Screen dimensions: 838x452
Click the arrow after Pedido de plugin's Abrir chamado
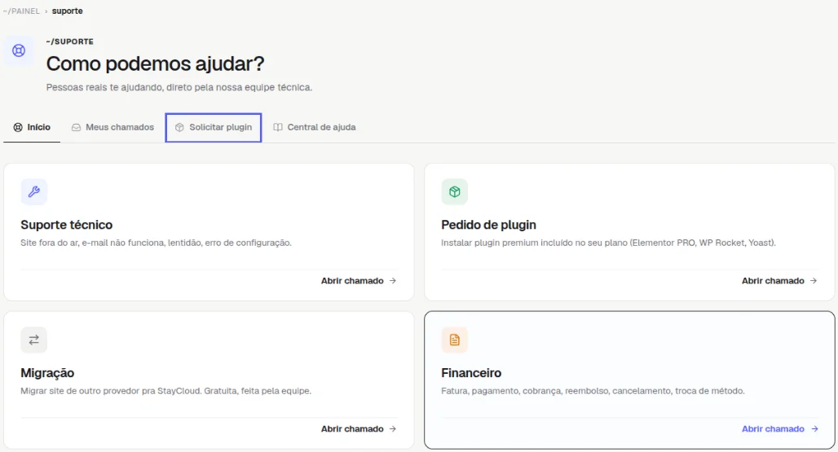pyautogui.click(x=814, y=281)
